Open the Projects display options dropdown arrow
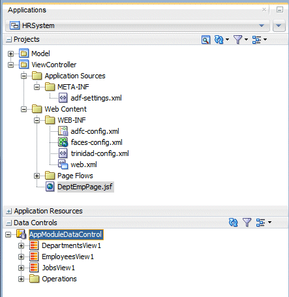The image size is (289, 297). 265,40
